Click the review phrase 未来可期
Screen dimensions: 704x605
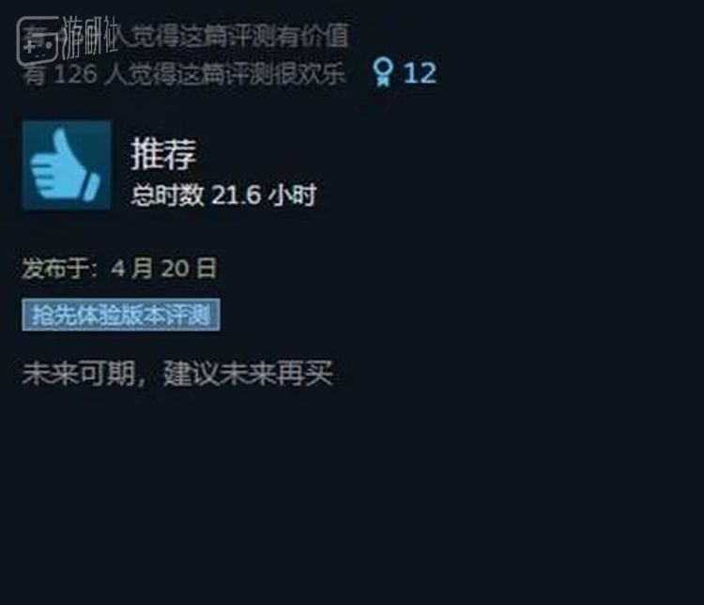pyautogui.click(x=79, y=373)
